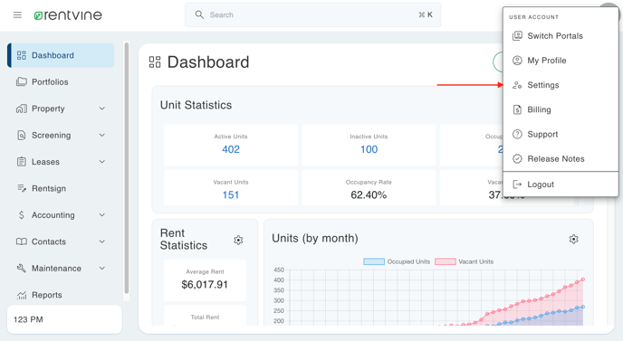The width and height of the screenshot is (623, 341).
Task: Open Rent Statistics gear settings
Action: (238, 240)
